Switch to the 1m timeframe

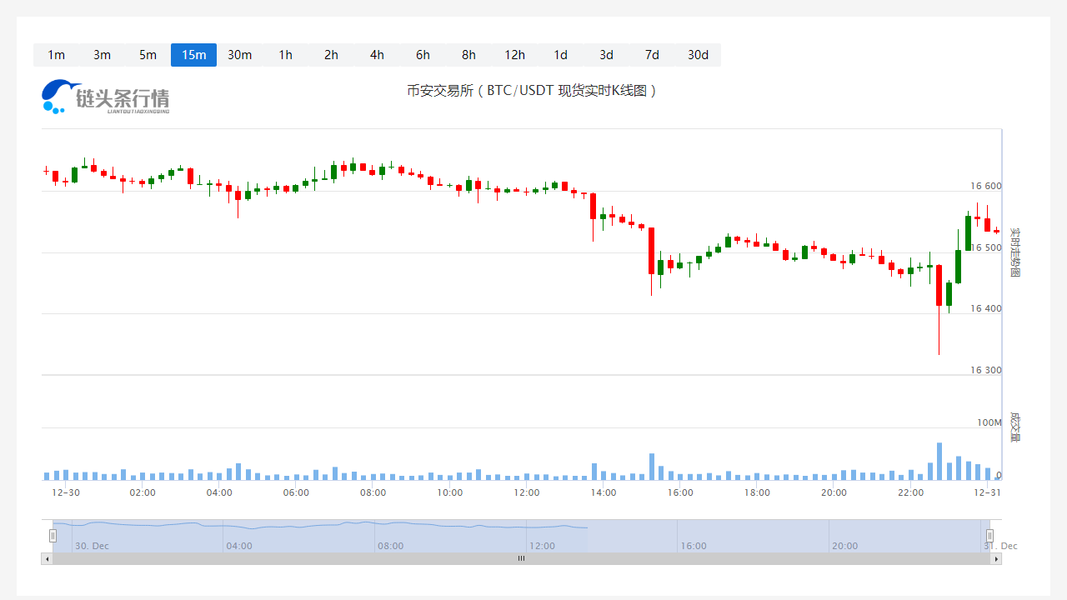point(56,55)
